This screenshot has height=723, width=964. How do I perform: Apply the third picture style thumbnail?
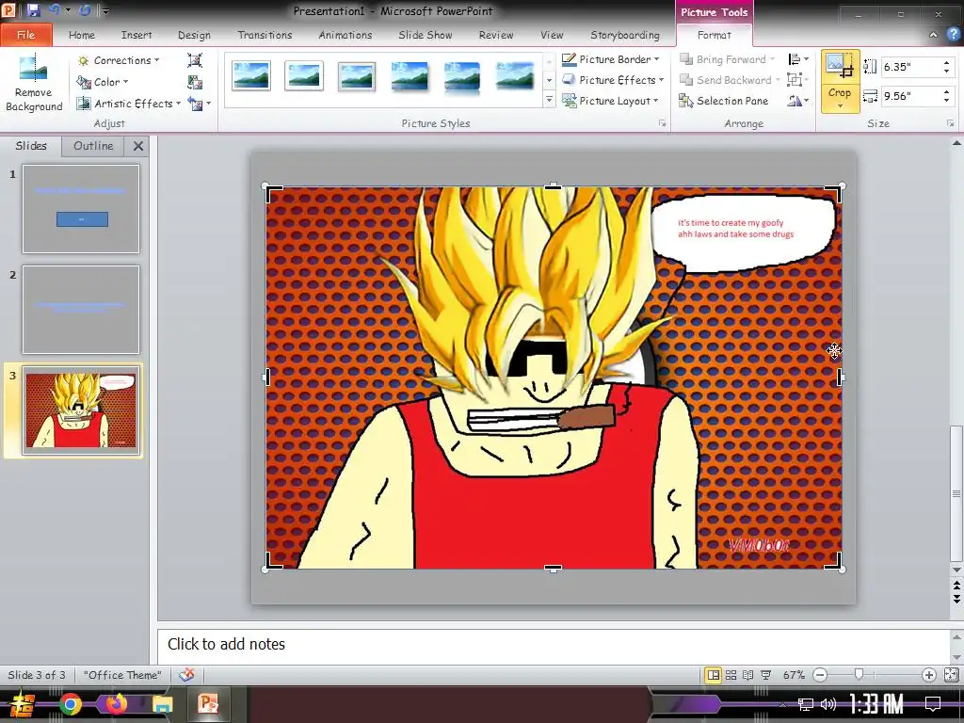tap(357, 77)
